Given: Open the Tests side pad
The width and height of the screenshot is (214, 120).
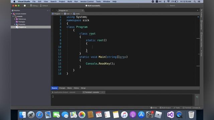Looking at the screenshot, I should (201, 53).
